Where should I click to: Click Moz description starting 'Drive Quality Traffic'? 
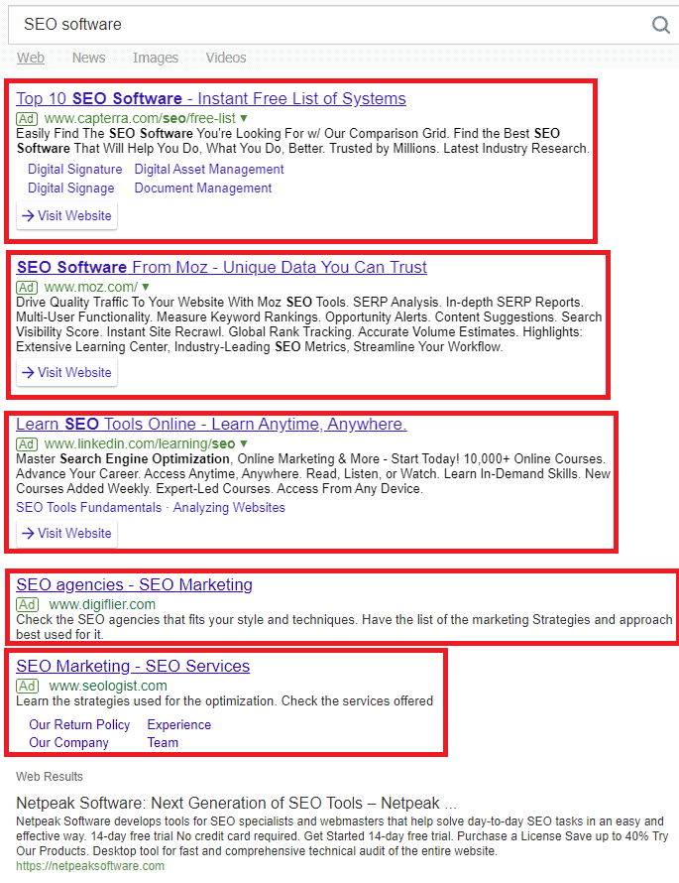coord(309,324)
